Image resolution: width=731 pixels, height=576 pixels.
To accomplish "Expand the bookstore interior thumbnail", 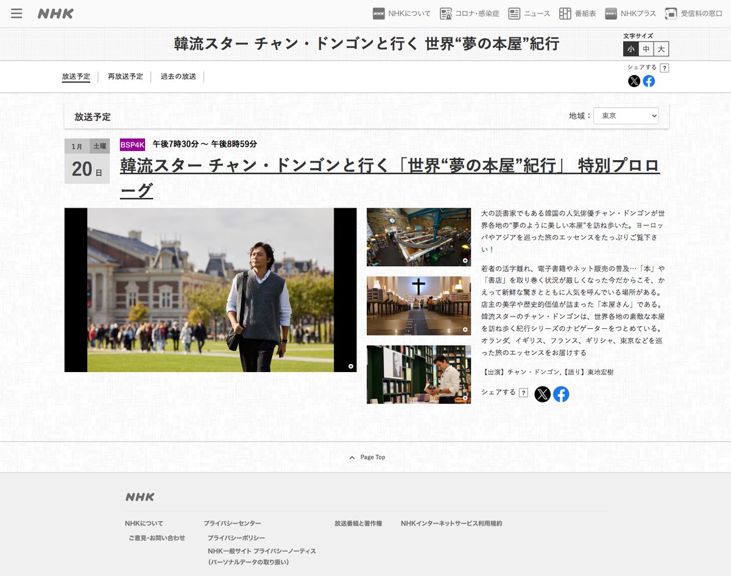I will click(418, 237).
